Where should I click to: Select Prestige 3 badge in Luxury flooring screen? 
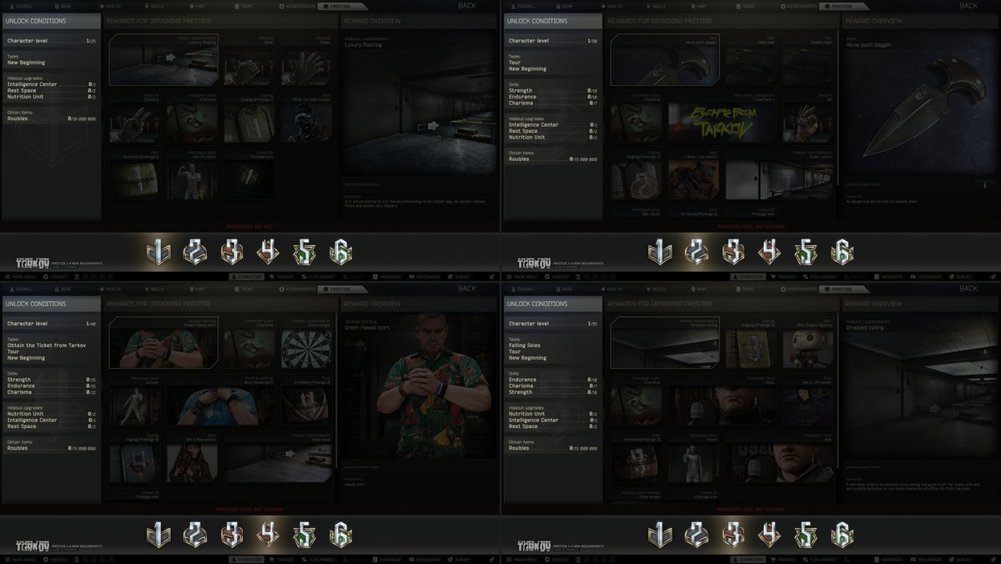(232, 250)
